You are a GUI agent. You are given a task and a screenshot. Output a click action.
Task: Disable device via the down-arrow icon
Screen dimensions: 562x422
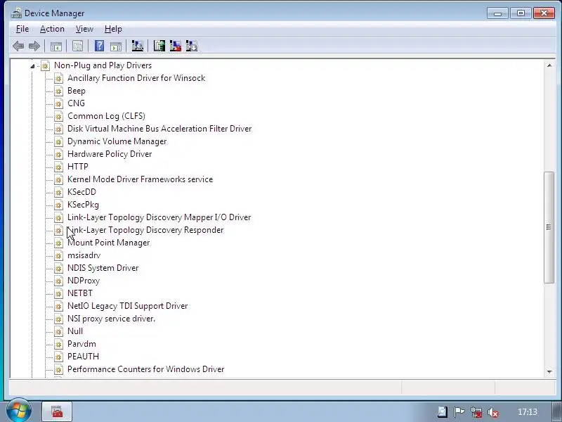point(191,46)
